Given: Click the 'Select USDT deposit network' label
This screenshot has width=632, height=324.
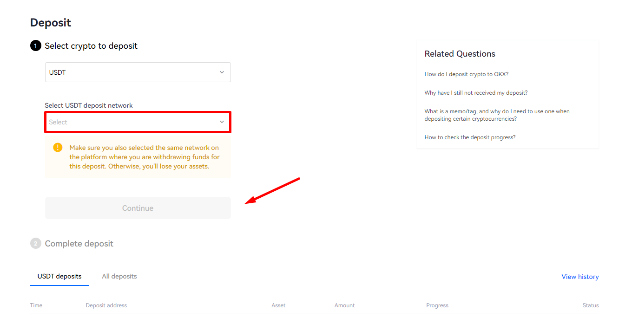Looking at the screenshot, I should pos(89,105).
